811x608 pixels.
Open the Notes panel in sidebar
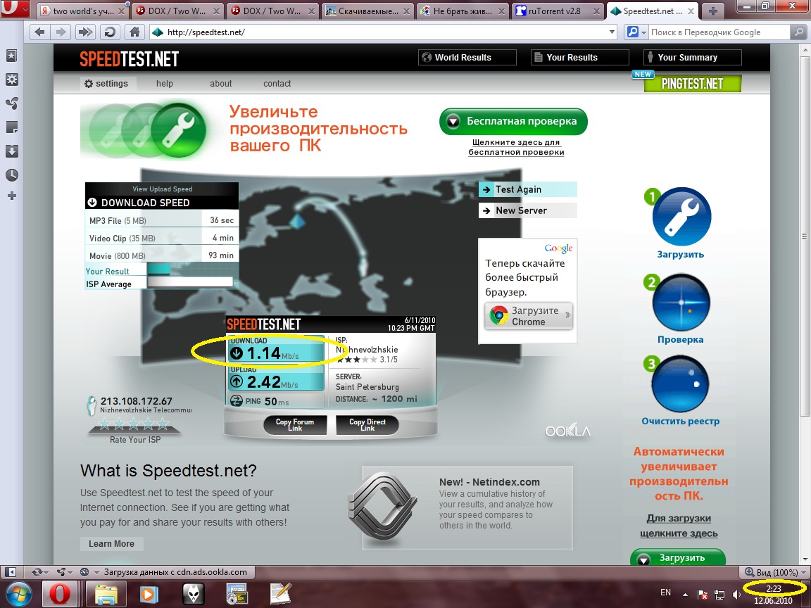[11, 127]
